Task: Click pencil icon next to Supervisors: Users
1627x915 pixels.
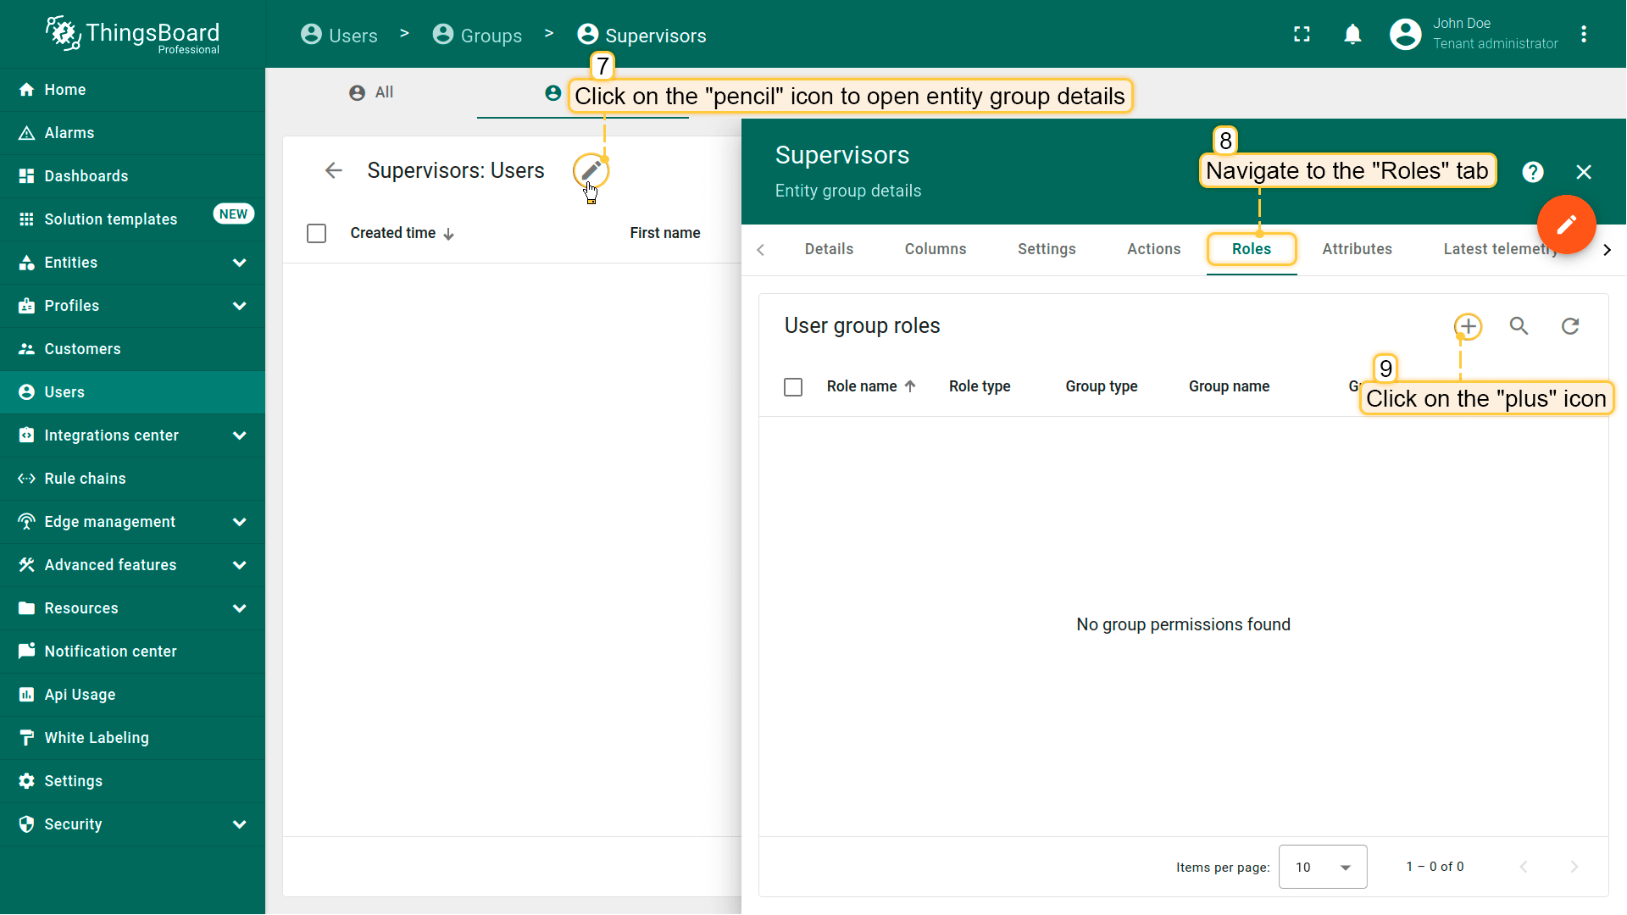Action: pos(591,171)
